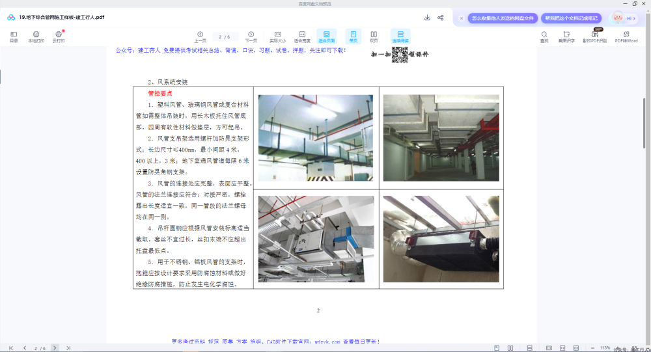Image resolution: width=651 pixels, height=352 pixels.
Task: Click footer link text wdzyk.com
Action: tap(327, 342)
